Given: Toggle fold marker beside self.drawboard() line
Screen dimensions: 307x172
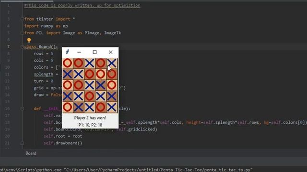Looking at the screenshot, I should 22,143.
